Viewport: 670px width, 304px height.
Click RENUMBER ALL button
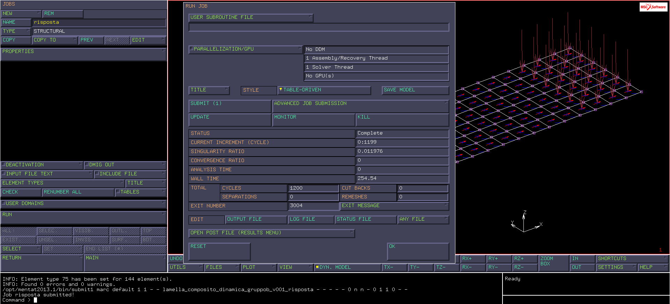click(x=78, y=192)
